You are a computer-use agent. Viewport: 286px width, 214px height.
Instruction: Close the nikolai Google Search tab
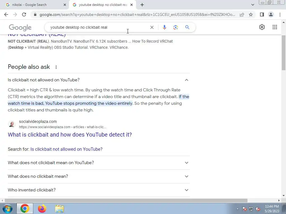(x=65, y=5)
